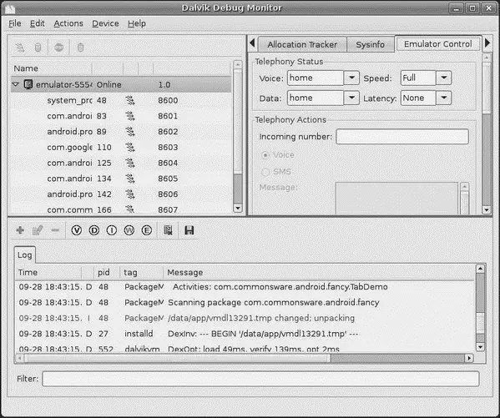Click the Emulator Control panel scrollbar down arrow

point(487,209)
